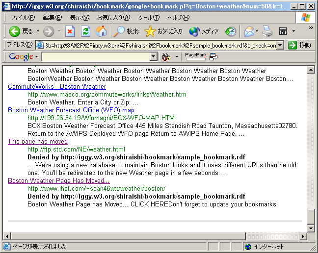Open the ファイル(F) menu

(x=23, y=18)
